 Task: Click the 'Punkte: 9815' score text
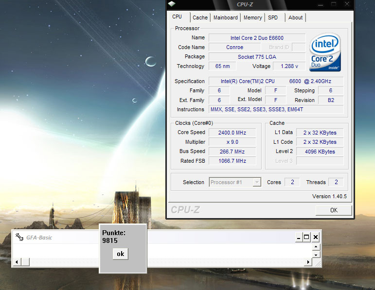tap(114, 237)
